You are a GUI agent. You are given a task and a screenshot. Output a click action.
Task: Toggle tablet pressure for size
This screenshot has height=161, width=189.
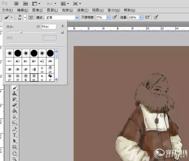click(156, 17)
